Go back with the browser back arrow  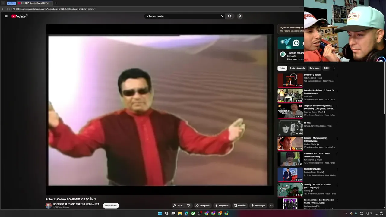click(x=3, y=9)
